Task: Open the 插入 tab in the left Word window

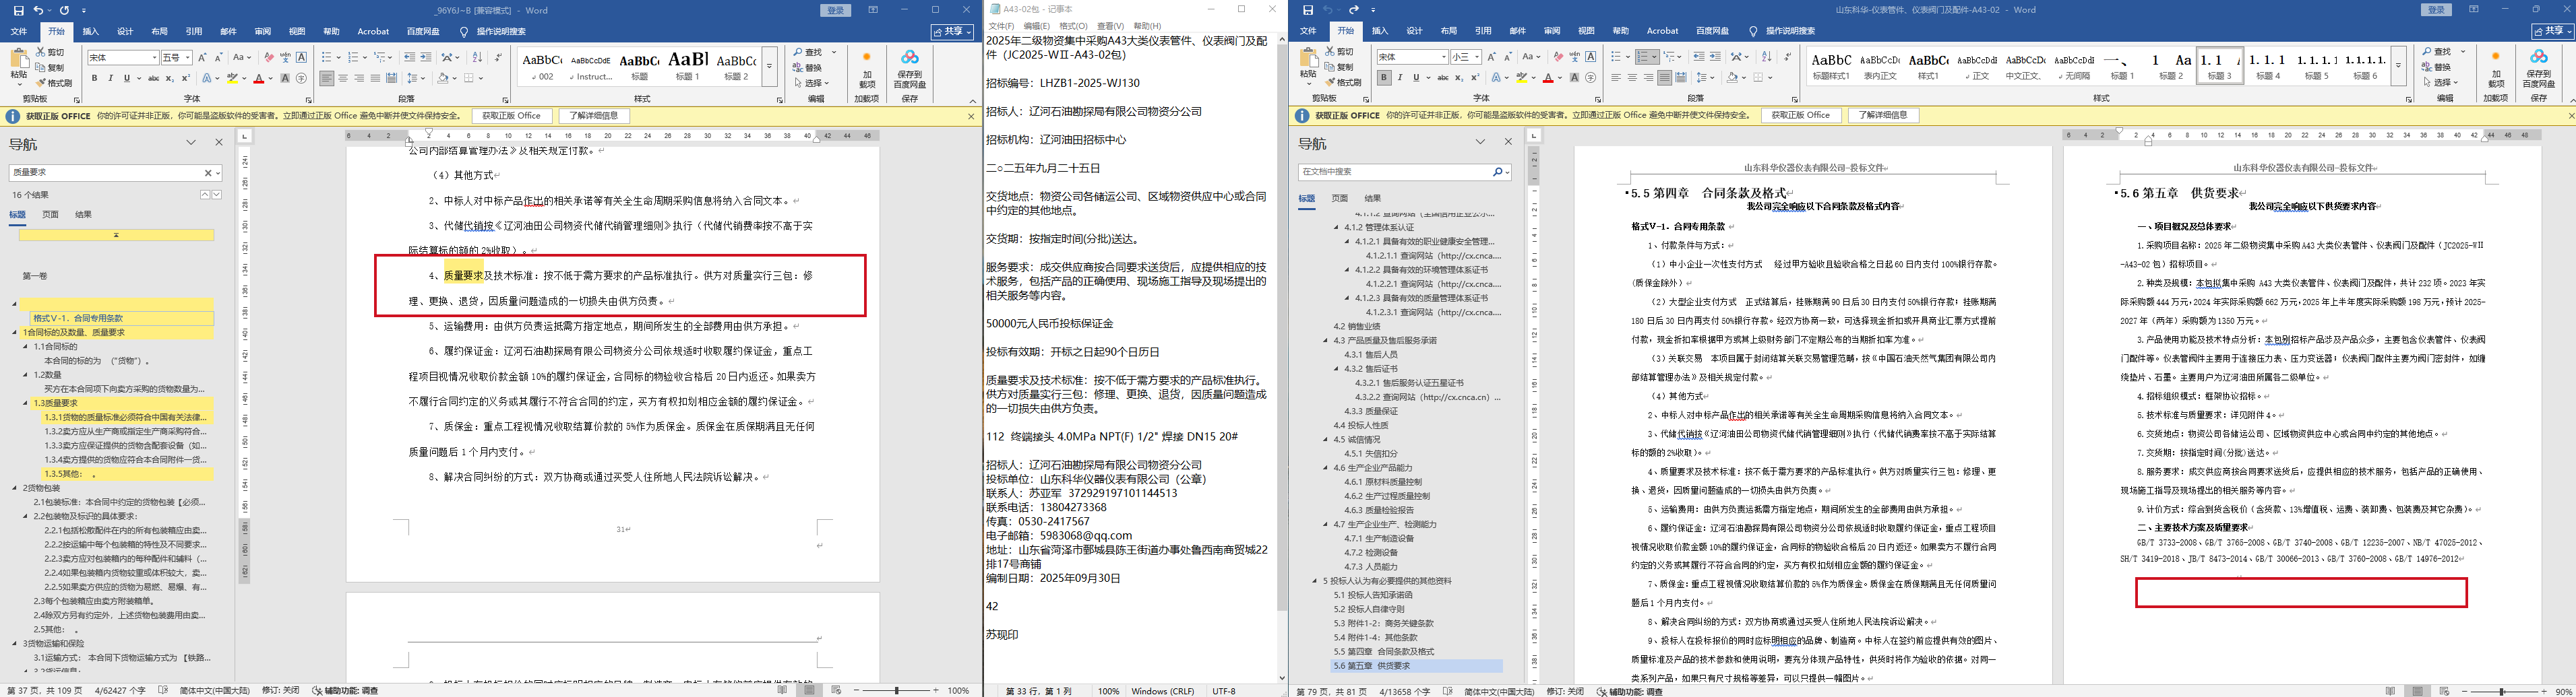Action: tap(90, 31)
